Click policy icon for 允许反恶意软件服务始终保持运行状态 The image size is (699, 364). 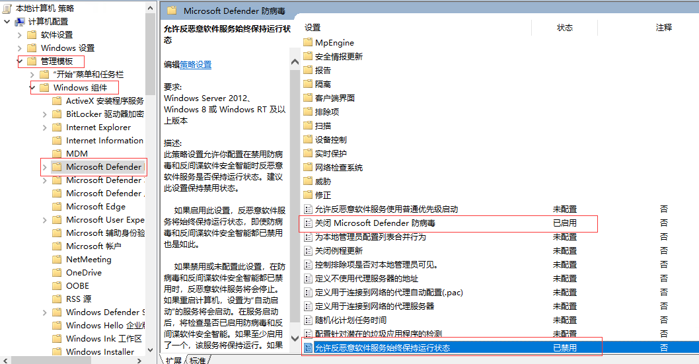pos(308,347)
